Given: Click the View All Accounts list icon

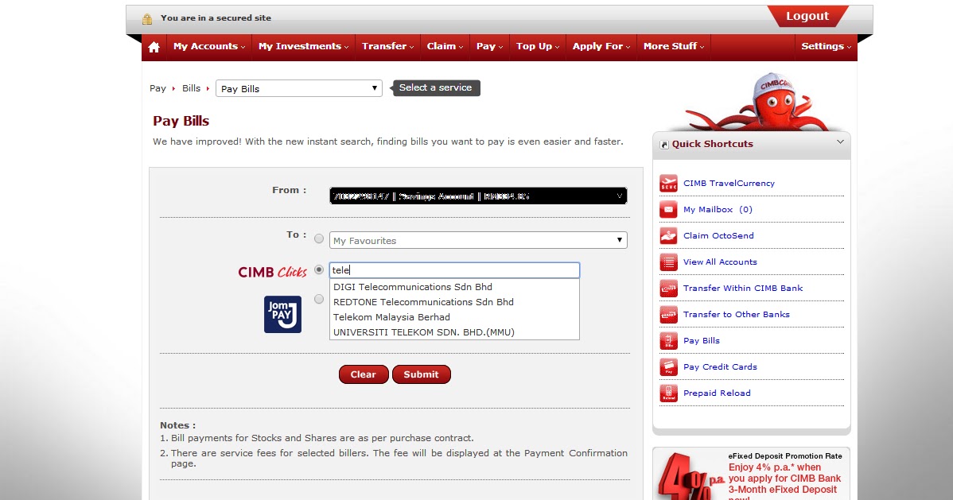Looking at the screenshot, I should tap(668, 262).
